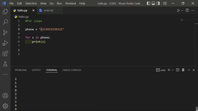Toggle the bottom panel layout icon

pyautogui.click(x=153, y=3)
